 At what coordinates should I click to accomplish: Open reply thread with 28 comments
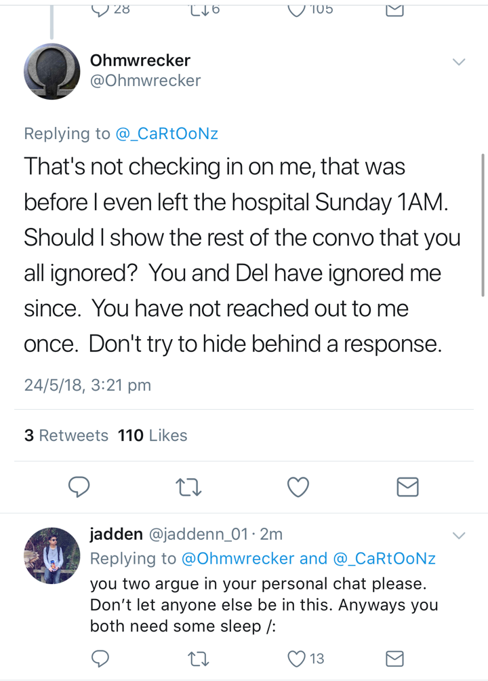[x=110, y=9]
